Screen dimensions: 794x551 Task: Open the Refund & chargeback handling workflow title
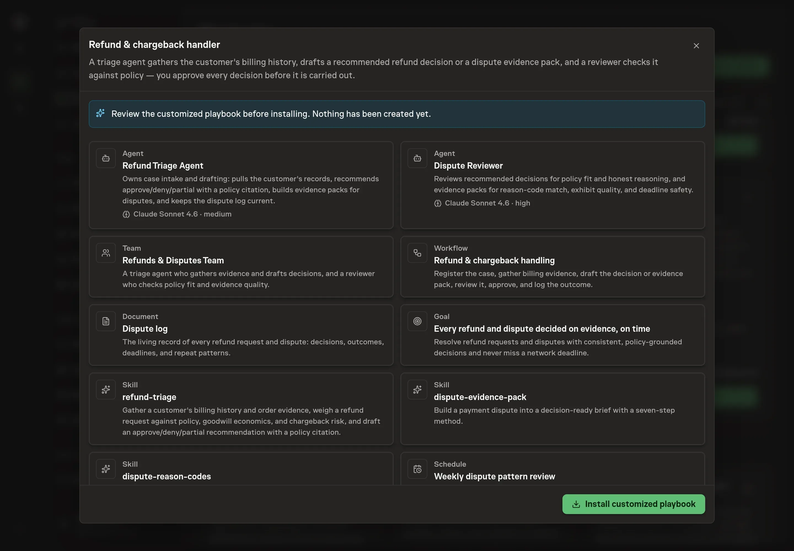click(x=494, y=260)
